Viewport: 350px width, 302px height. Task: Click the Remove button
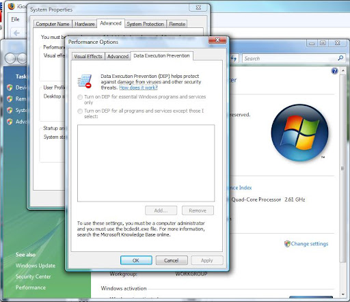[x=198, y=210]
